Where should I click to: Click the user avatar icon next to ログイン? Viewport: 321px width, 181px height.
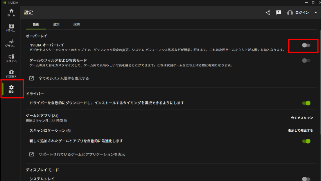click(290, 13)
